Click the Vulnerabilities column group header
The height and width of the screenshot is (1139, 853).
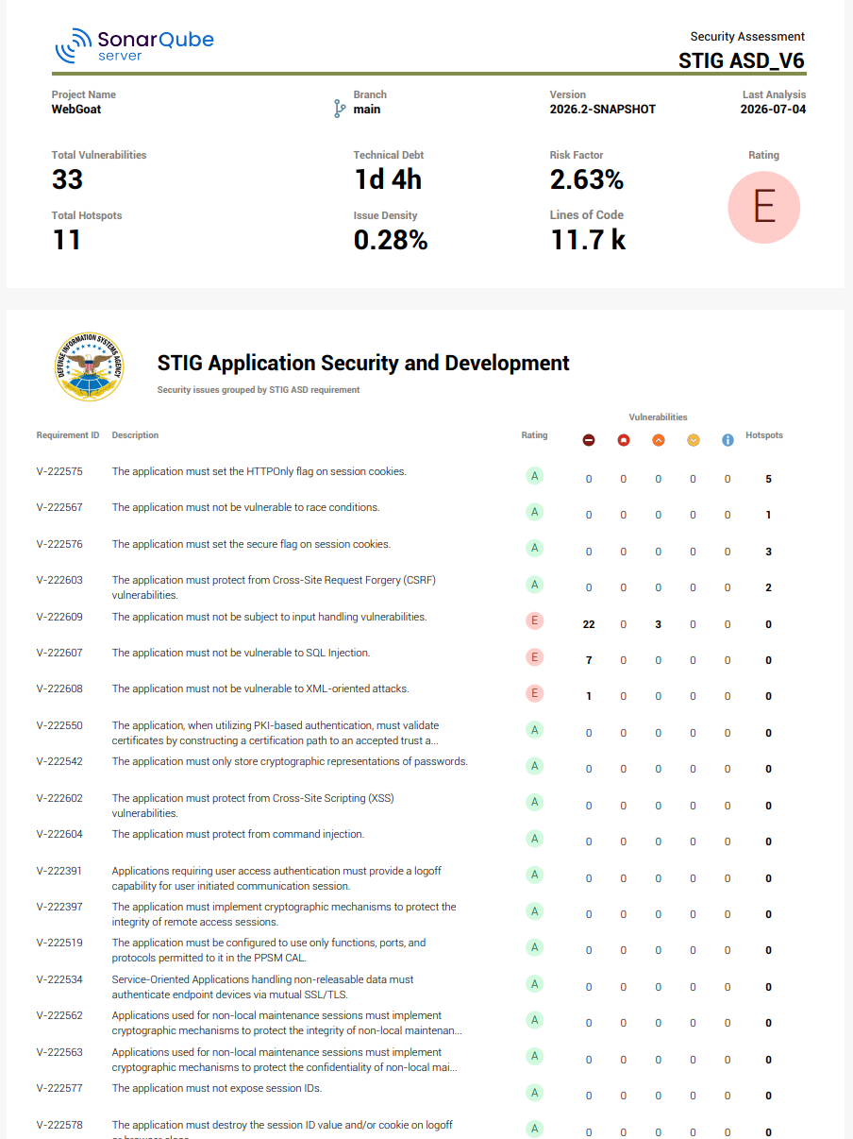(658, 416)
